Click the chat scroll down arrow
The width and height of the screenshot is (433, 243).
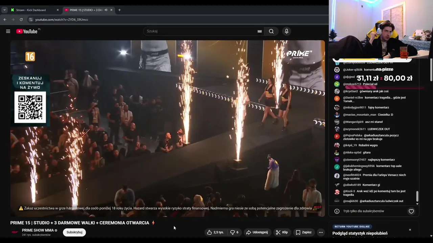[417, 204]
